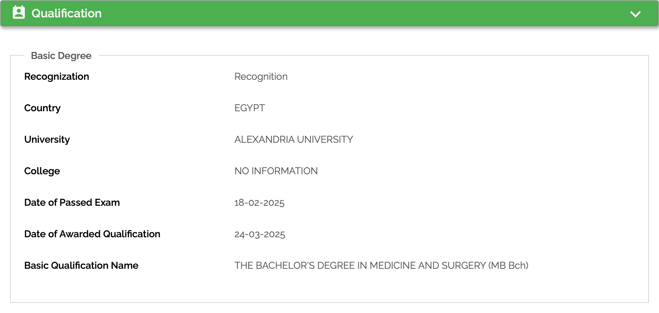Click the Country field label

click(x=42, y=108)
